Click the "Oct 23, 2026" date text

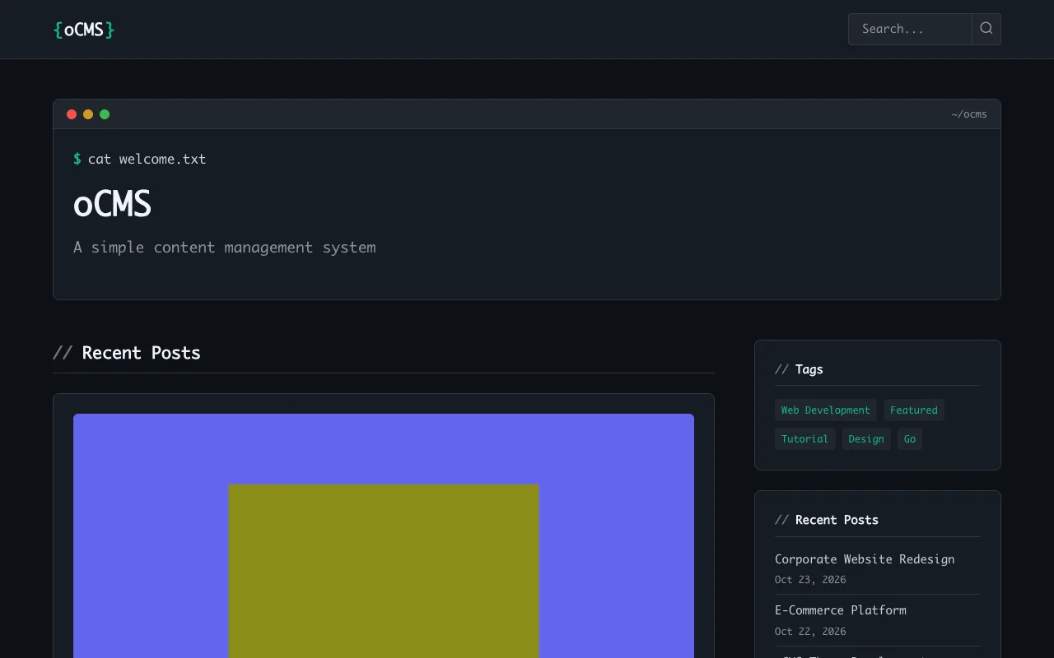click(810, 580)
